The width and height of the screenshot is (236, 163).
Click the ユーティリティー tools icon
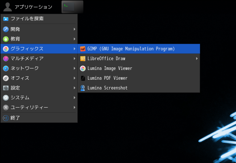6,108
